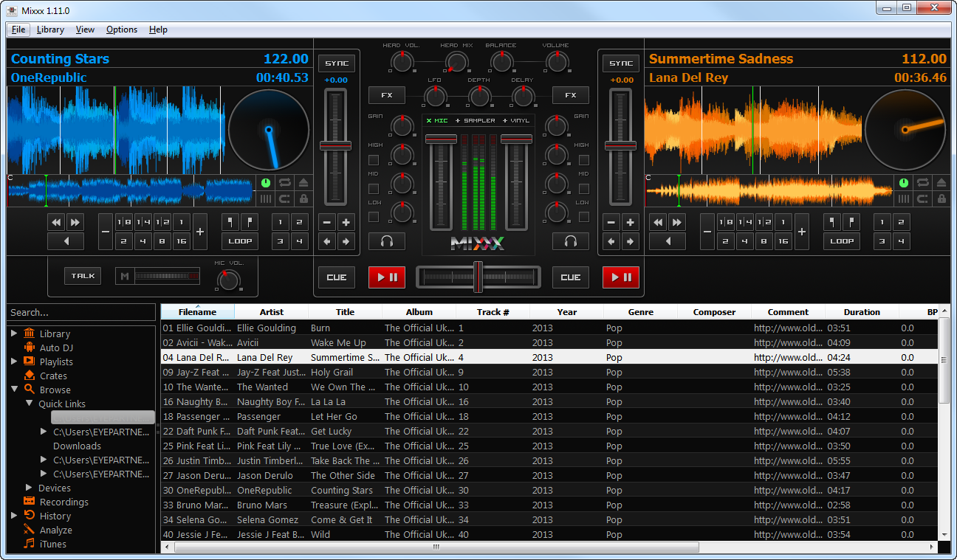This screenshot has height=560, width=957.
Task: Open Auto DJ in the sidebar
Action: coord(56,348)
